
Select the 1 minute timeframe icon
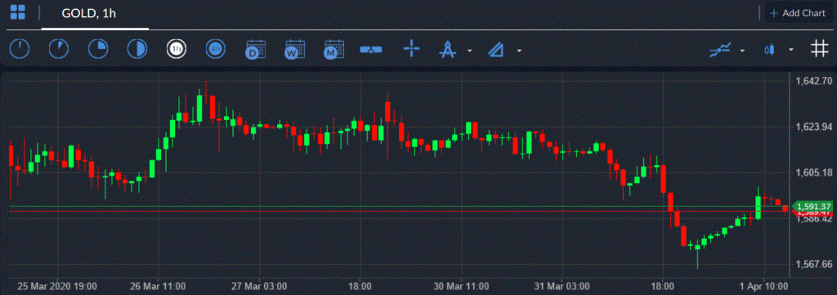coord(20,50)
